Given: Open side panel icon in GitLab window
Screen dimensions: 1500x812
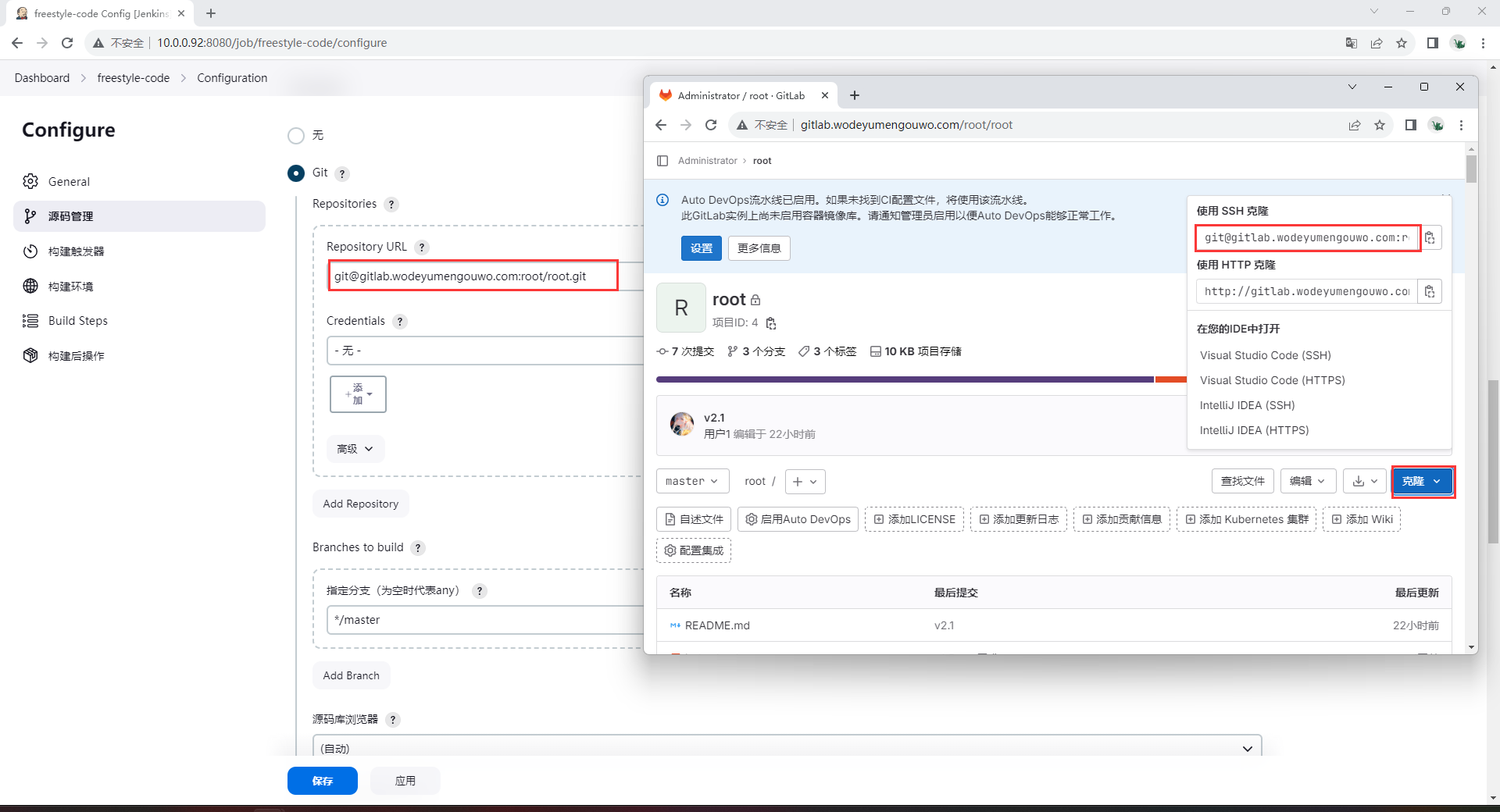Looking at the screenshot, I should (x=1411, y=125).
